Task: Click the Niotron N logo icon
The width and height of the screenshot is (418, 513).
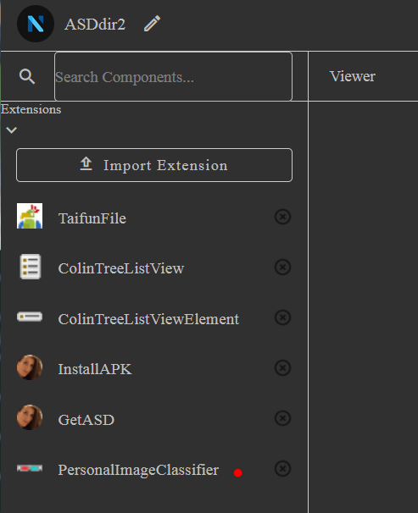Action: point(36,24)
